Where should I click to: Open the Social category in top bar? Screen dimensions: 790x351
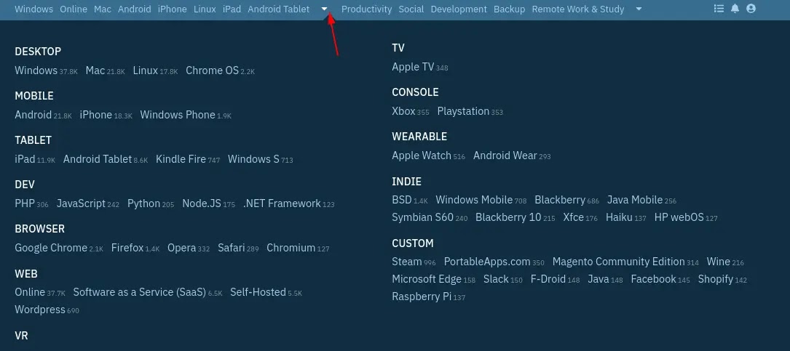pyautogui.click(x=411, y=9)
